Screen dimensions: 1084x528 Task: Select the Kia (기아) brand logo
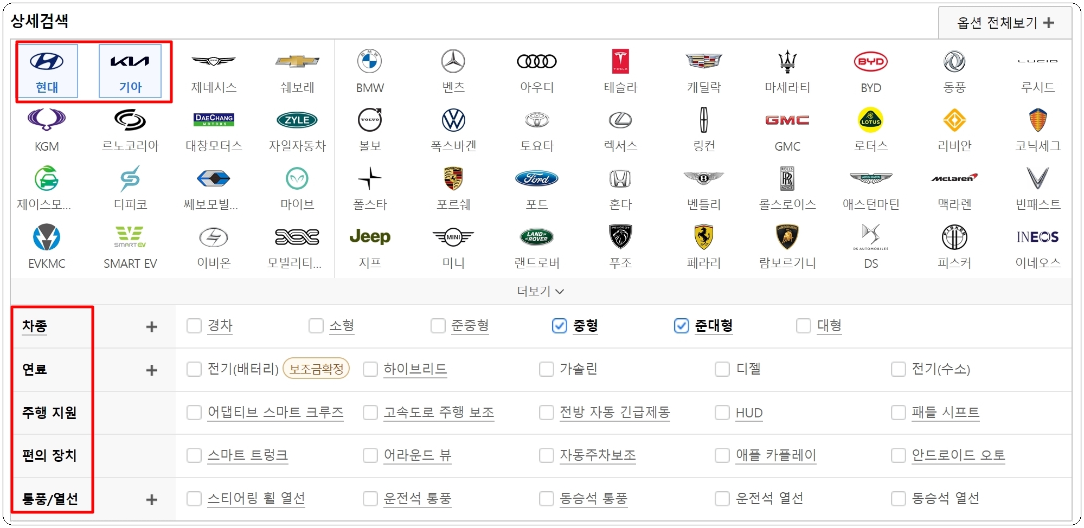click(130, 61)
